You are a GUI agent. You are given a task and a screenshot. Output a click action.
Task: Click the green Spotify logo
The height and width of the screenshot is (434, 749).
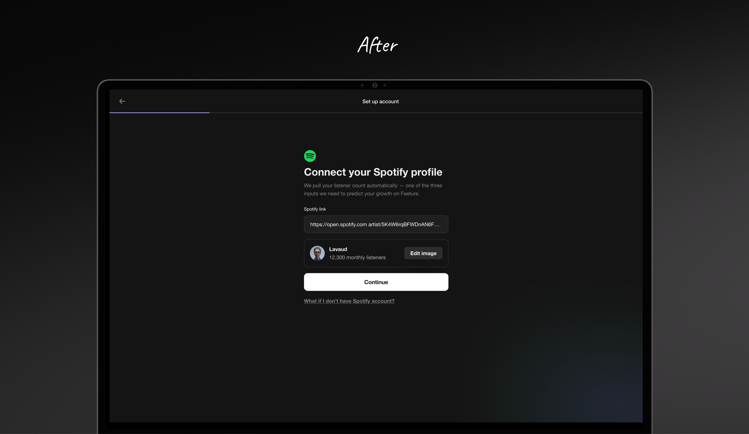pyautogui.click(x=310, y=156)
